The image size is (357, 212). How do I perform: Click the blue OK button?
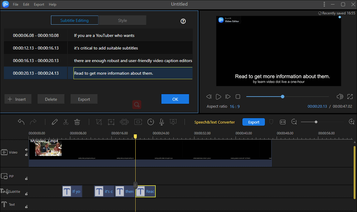tap(175, 99)
